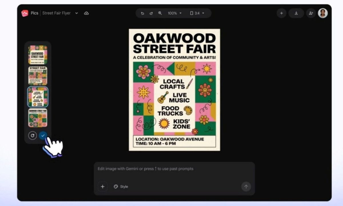Screen dimensions: 343x206
Task: Redo the last edit
Action: click(151, 13)
